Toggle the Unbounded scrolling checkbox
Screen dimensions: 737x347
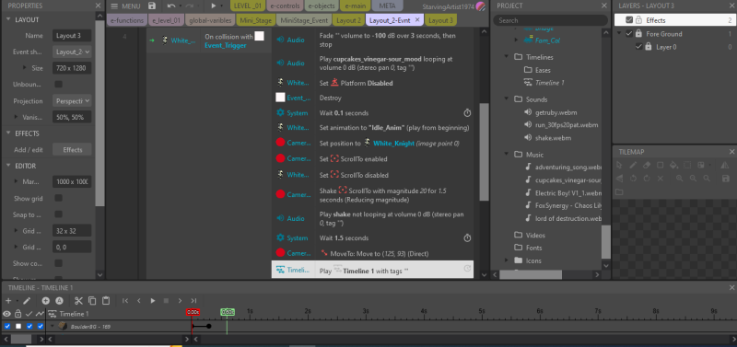58,85
